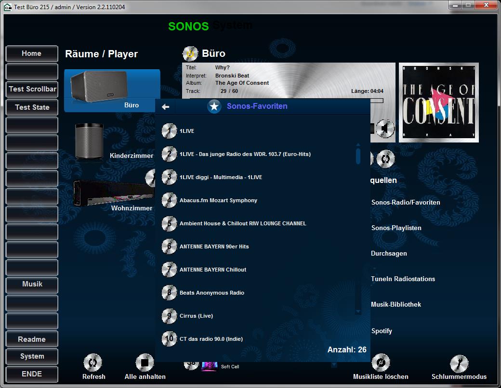Open Sonos-Playlisten source
This screenshot has width=501, height=388.
[x=396, y=228]
